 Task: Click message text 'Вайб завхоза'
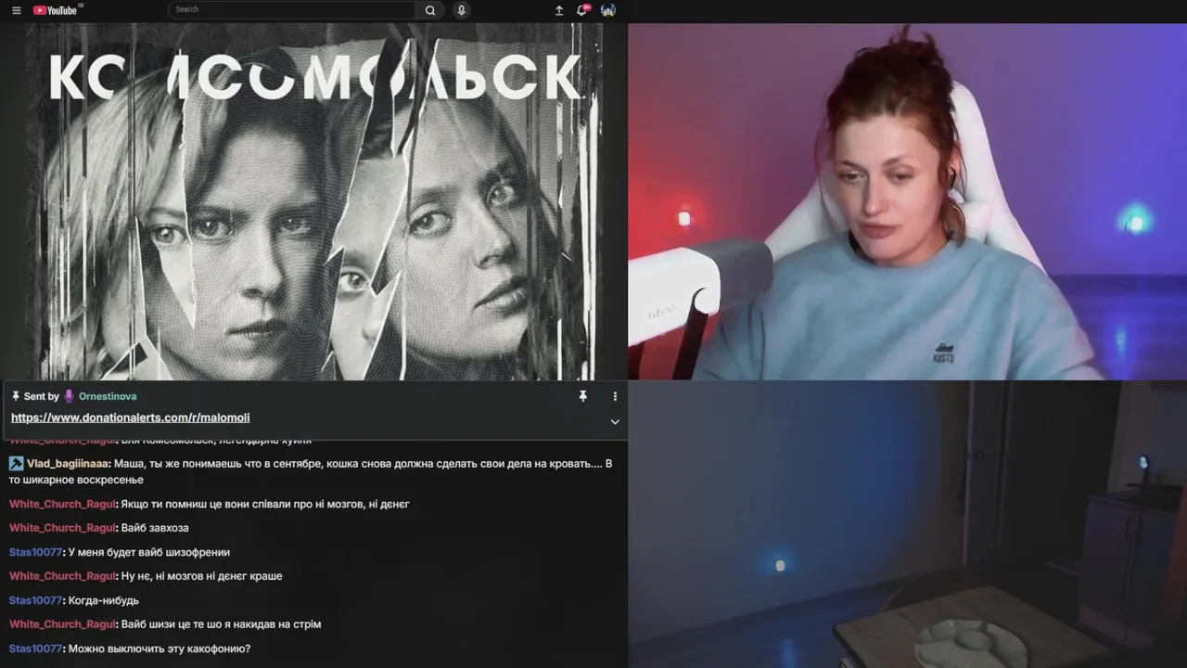click(x=155, y=528)
